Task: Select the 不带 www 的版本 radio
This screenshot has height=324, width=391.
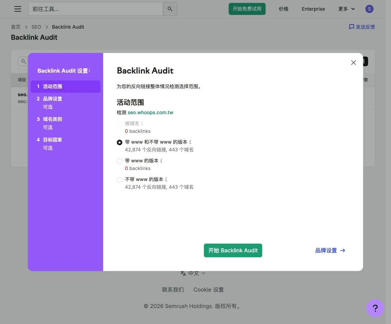Action: click(x=119, y=180)
